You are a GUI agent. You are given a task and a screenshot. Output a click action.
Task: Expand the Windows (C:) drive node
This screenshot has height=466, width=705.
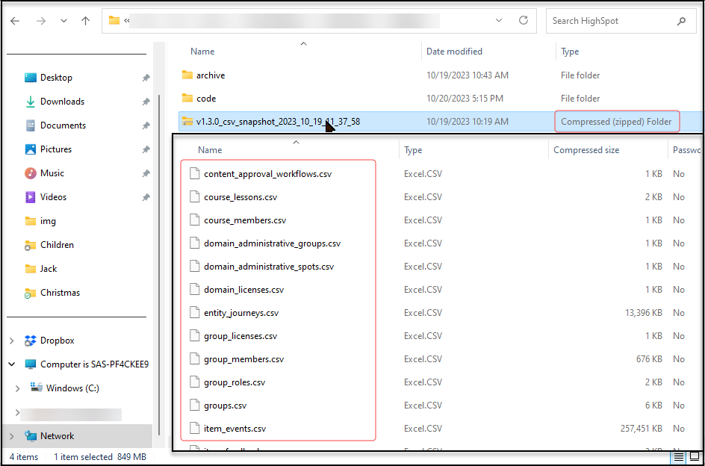click(17, 388)
